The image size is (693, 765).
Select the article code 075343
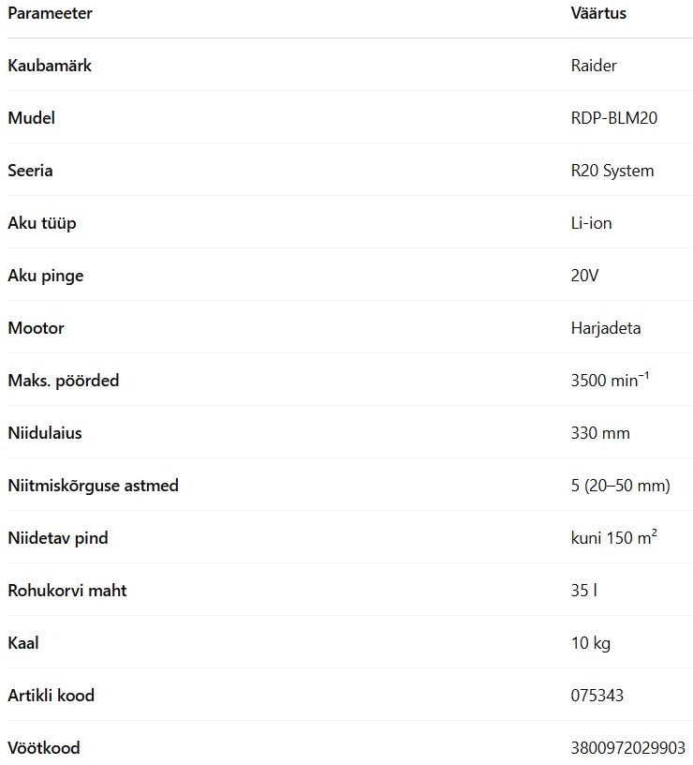click(x=597, y=696)
